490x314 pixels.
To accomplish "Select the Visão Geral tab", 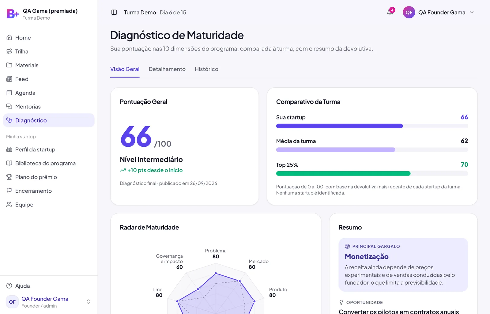I will pos(125,69).
